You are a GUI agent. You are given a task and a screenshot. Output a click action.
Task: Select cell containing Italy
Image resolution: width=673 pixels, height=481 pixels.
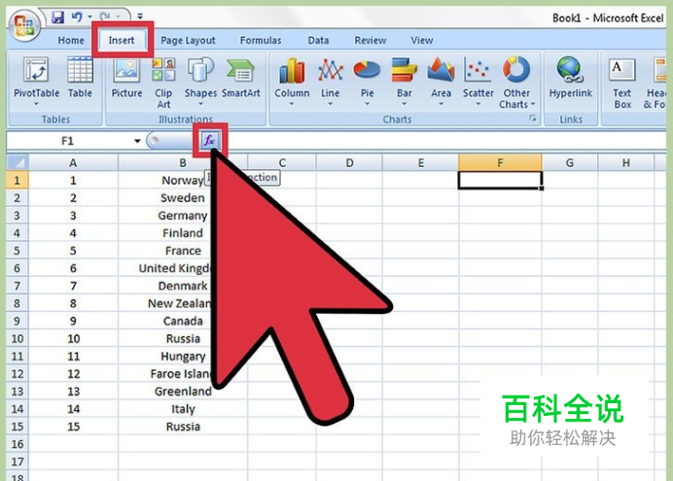coord(183,408)
